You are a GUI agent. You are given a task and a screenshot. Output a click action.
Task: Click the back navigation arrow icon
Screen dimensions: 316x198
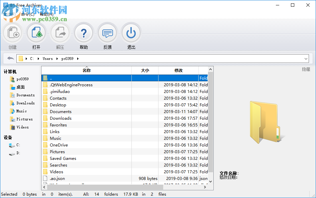pyautogui.click(x=10, y=58)
